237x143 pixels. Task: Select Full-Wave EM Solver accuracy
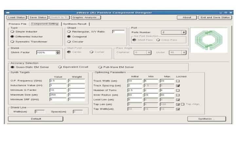point(100,67)
